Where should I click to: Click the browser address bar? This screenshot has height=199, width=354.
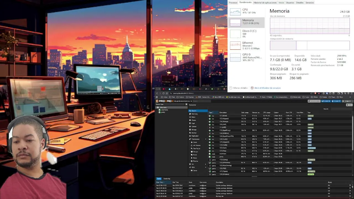[238, 93]
